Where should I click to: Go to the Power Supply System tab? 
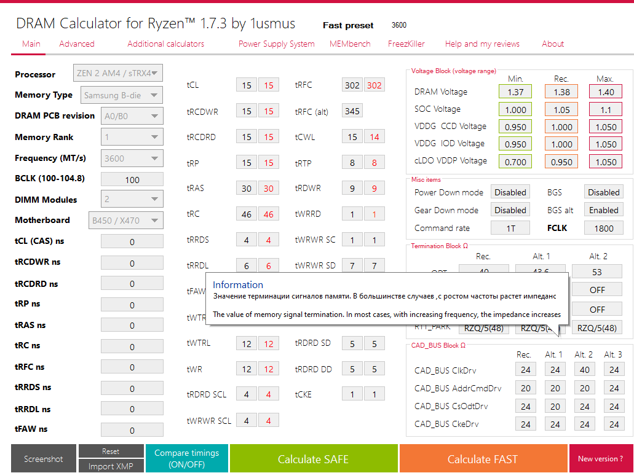(x=277, y=44)
